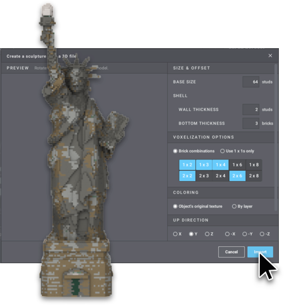This screenshot has width=303, height=305.
Task: Toggle the 2 x 2 brick size
Action: point(187,176)
